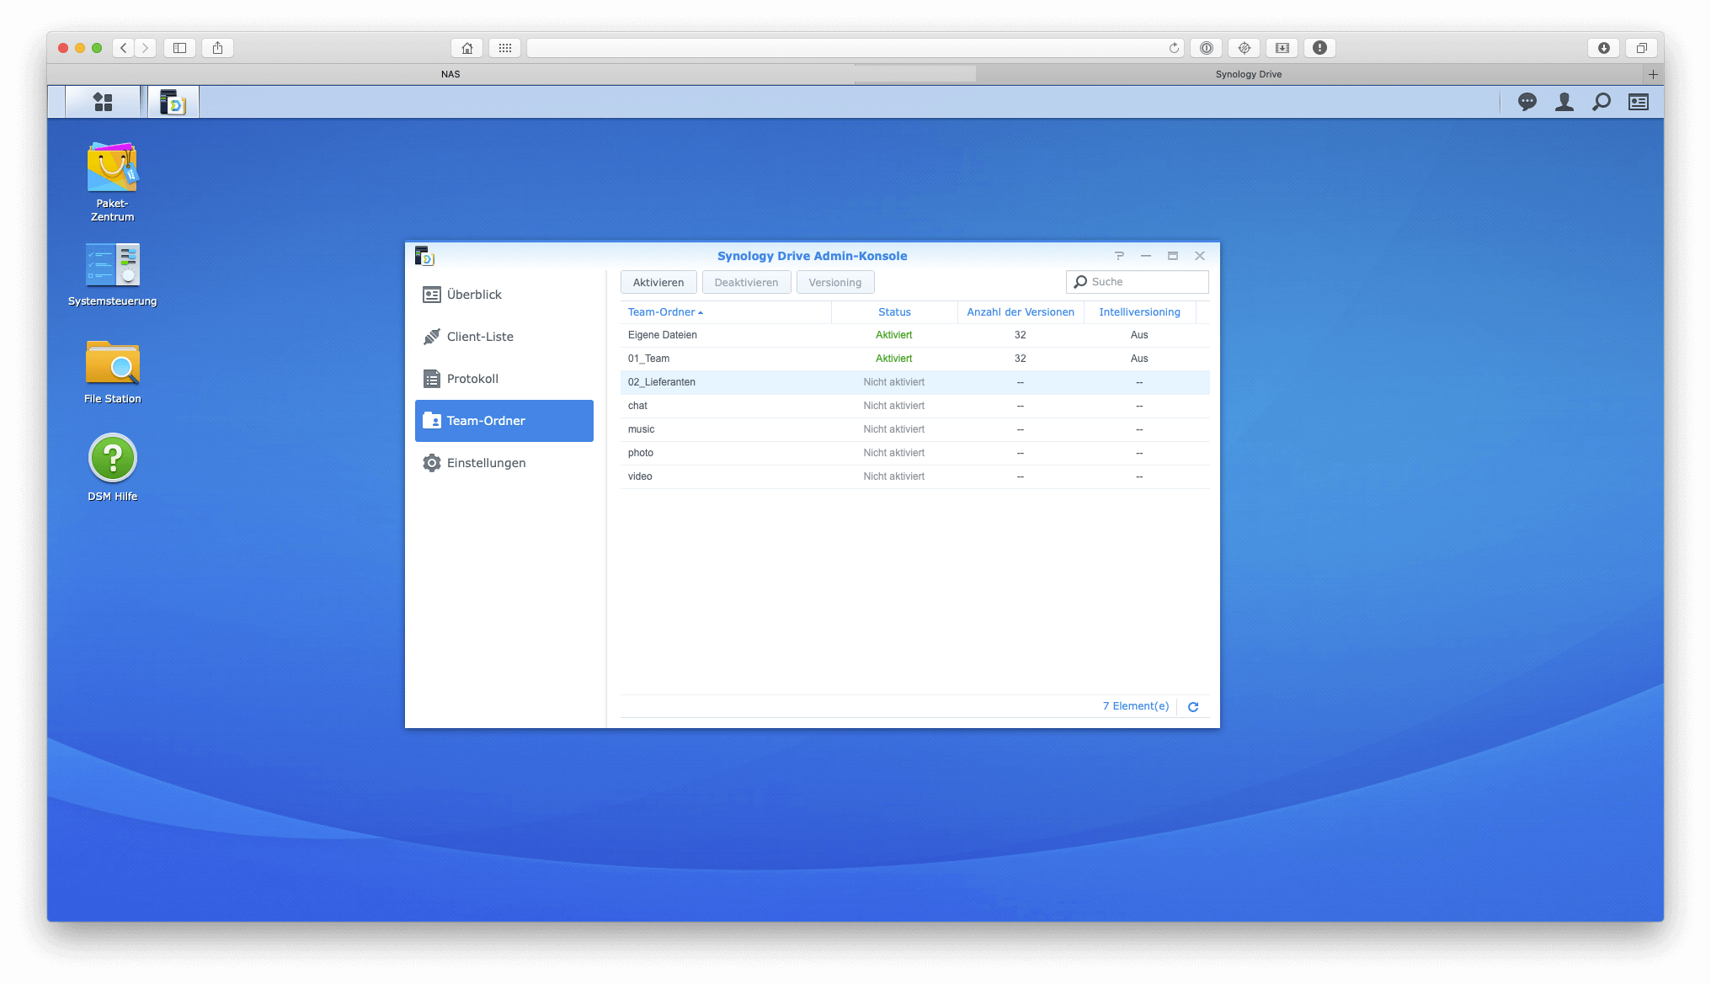Viewport: 1711px width, 984px height.
Task: Sort by the Intelliversioning column header
Action: (1139, 312)
